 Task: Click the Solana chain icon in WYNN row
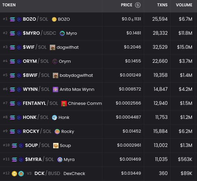[12, 89]
